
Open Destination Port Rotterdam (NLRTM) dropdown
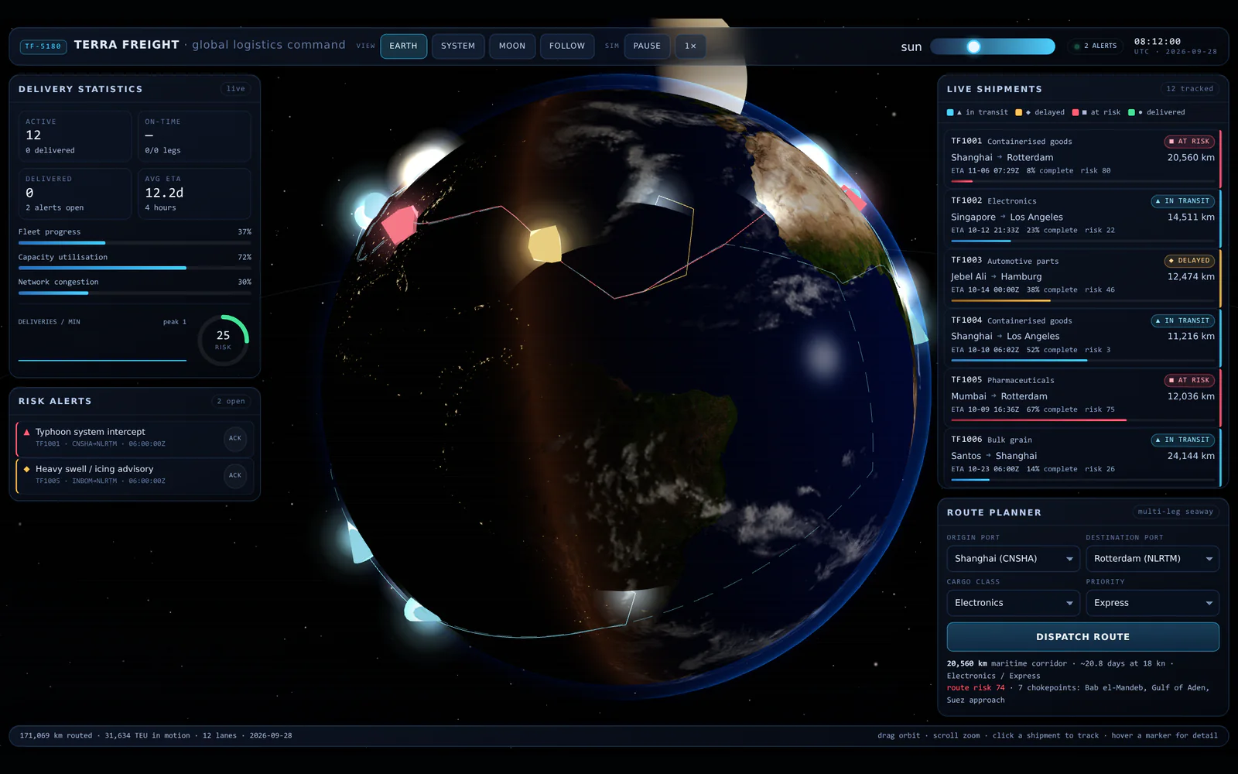point(1152,559)
